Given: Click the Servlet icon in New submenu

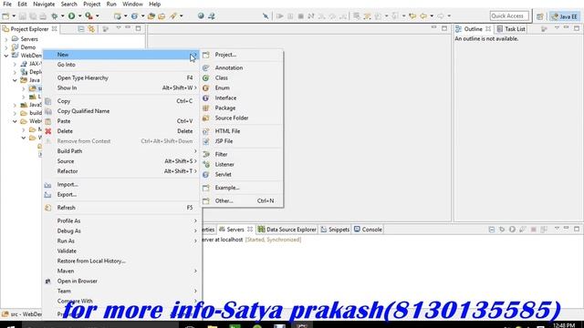Looking at the screenshot, I should 205,174.
